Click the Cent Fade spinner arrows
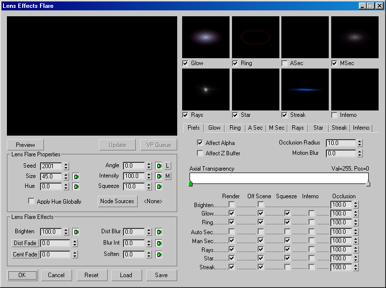The image size is (386, 288). pos(75,254)
